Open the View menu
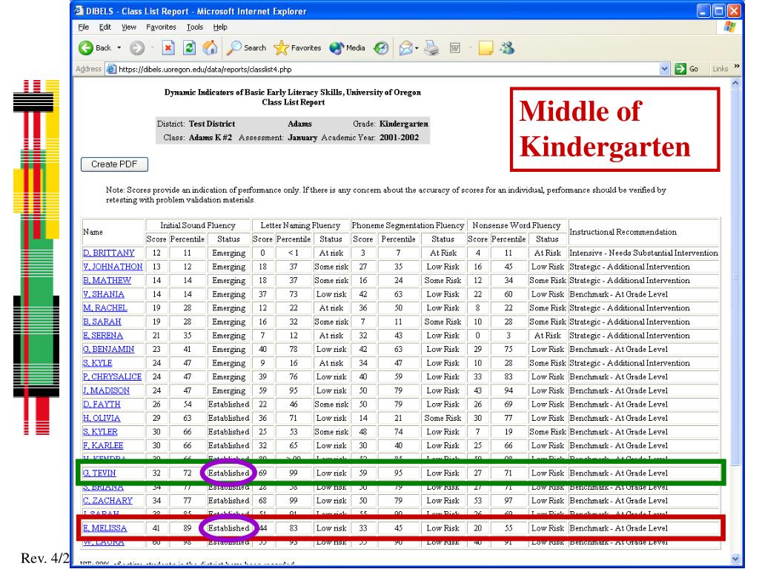Screen dimensions: 759x569 coord(129,27)
